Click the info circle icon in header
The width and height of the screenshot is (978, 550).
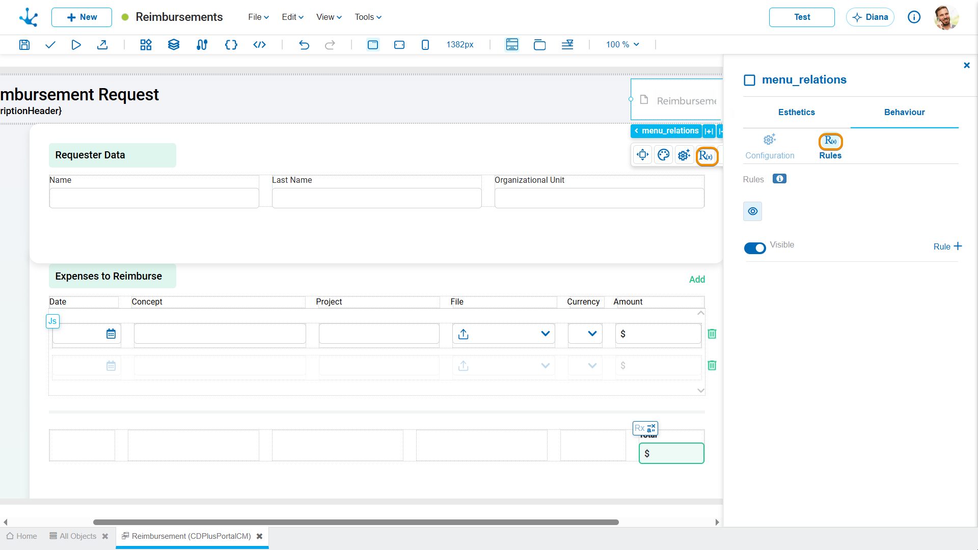coord(914,17)
